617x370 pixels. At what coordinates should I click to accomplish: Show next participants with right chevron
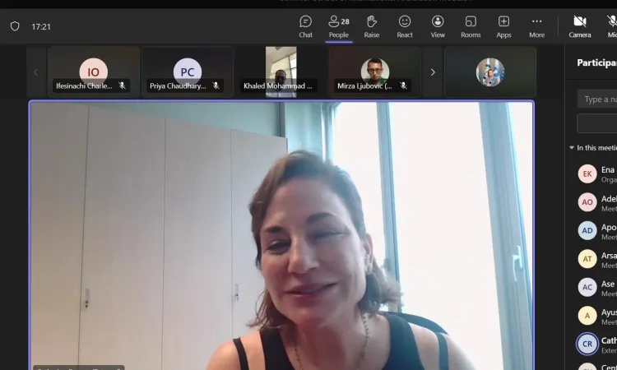[x=433, y=72]
